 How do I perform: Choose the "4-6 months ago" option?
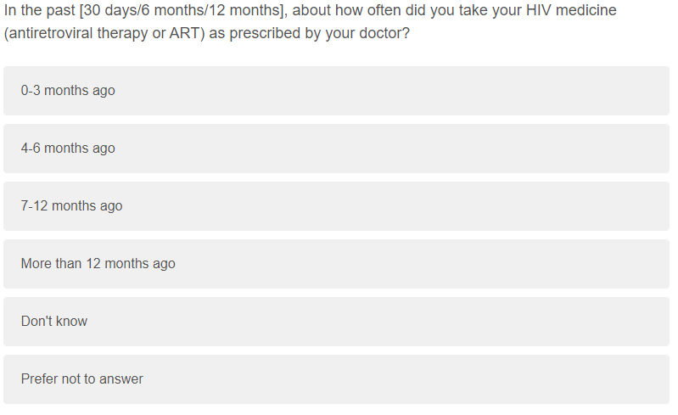pos(336,149)
